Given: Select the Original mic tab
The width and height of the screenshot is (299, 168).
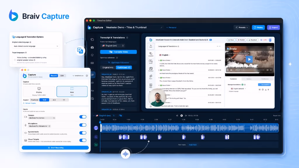Looking at the screenshot, I should tap(108, 67).
